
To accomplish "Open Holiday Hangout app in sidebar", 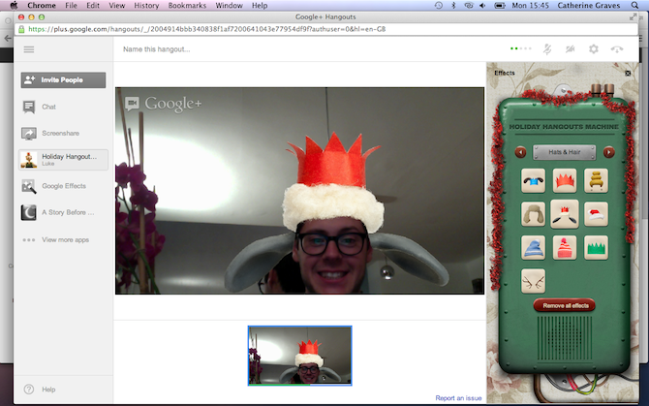I will (x=63, y=160).
